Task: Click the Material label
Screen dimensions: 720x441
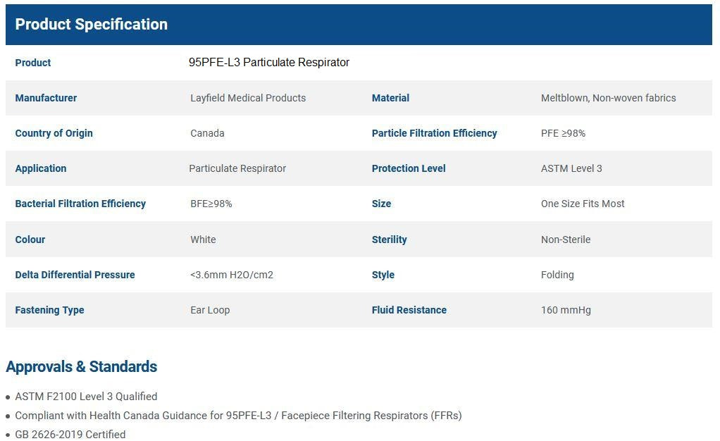Action: pos(390,98)
